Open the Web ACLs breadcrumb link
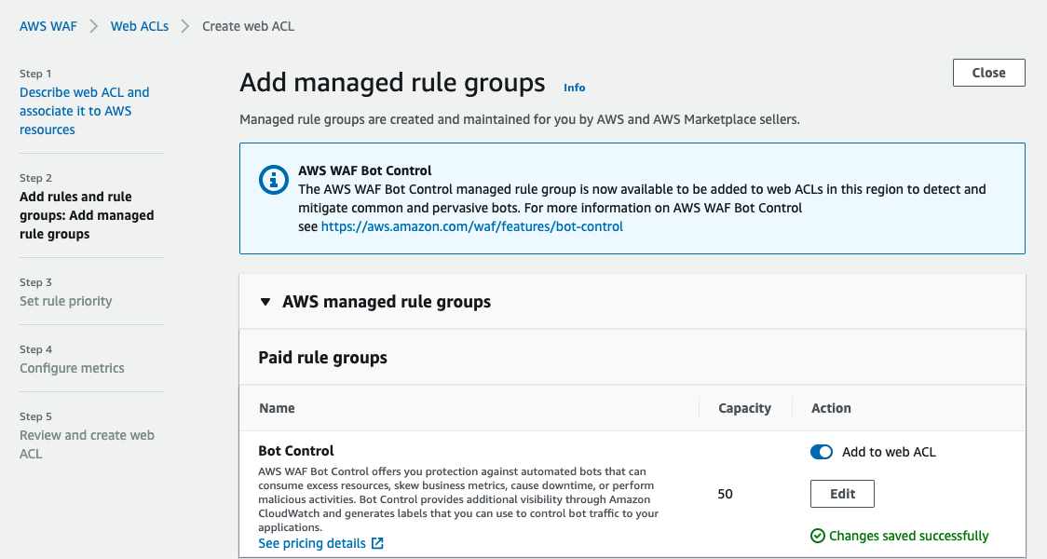Screen dimensions: 1047x559 [x=139, y=26]
